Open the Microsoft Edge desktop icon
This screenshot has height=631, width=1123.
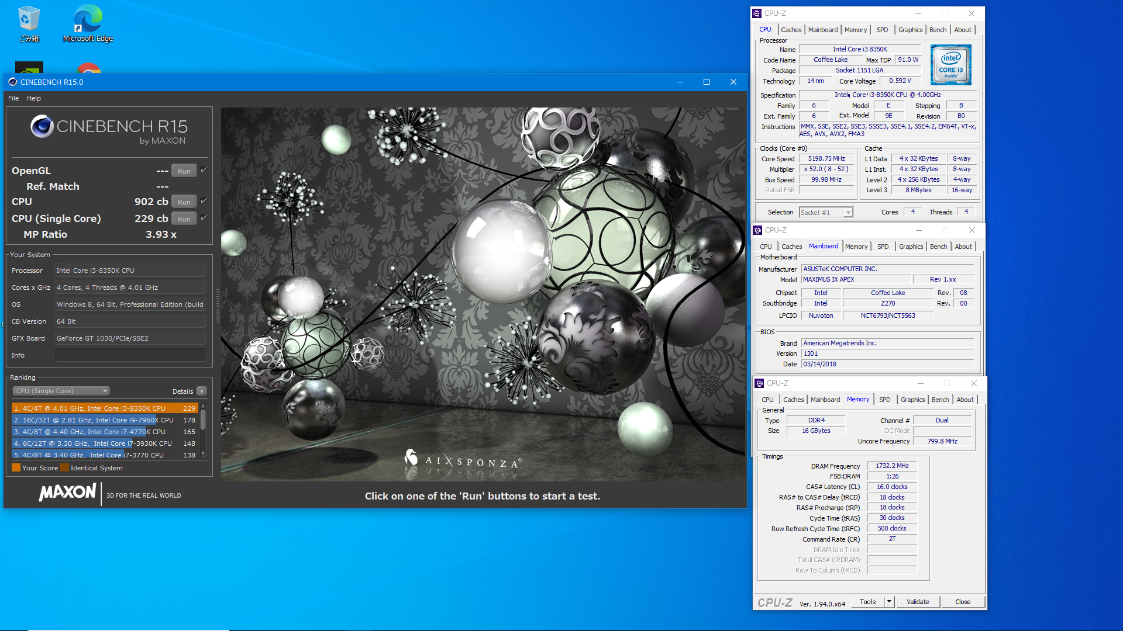[88, 23]
